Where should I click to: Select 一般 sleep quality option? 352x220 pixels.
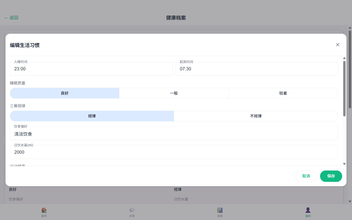pyautogui.click(x=174, y=93)
